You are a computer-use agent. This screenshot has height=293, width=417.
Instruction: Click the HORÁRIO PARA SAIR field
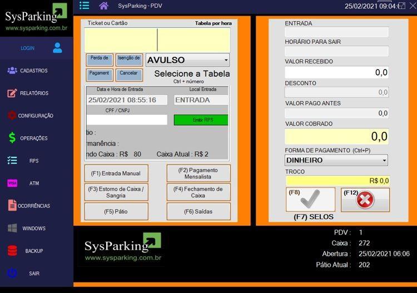(336, 51)
